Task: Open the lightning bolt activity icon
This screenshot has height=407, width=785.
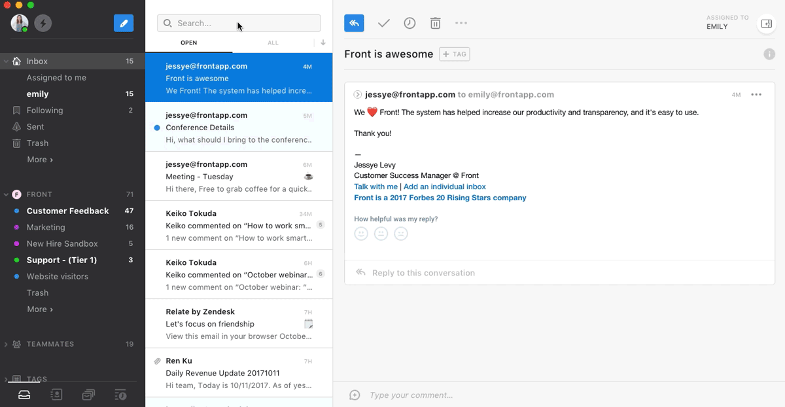Action: pyautogui.click(x=43, y=23)
